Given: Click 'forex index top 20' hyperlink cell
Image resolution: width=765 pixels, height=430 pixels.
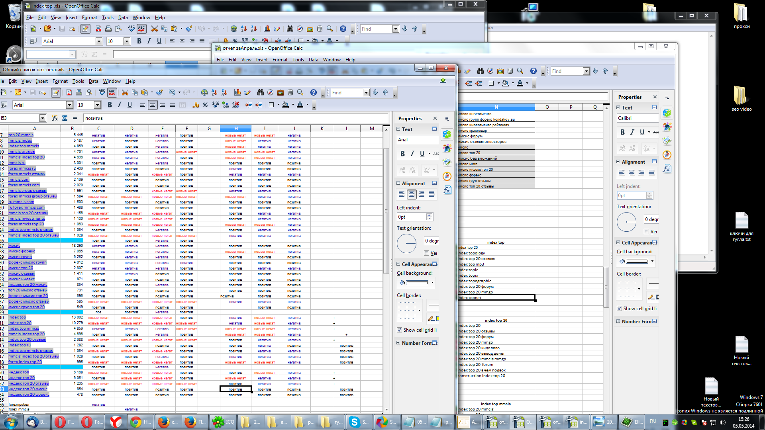Looking at the screenshot, I should click(x=25, y=362).
